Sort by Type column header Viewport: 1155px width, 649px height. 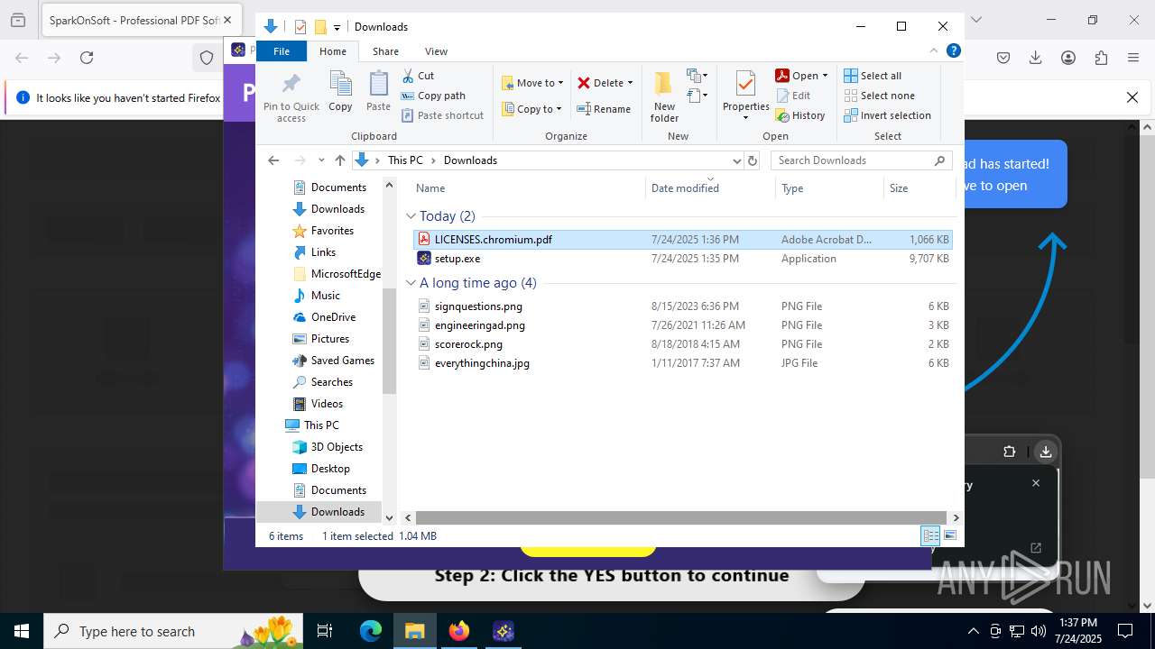coord(829,188)
